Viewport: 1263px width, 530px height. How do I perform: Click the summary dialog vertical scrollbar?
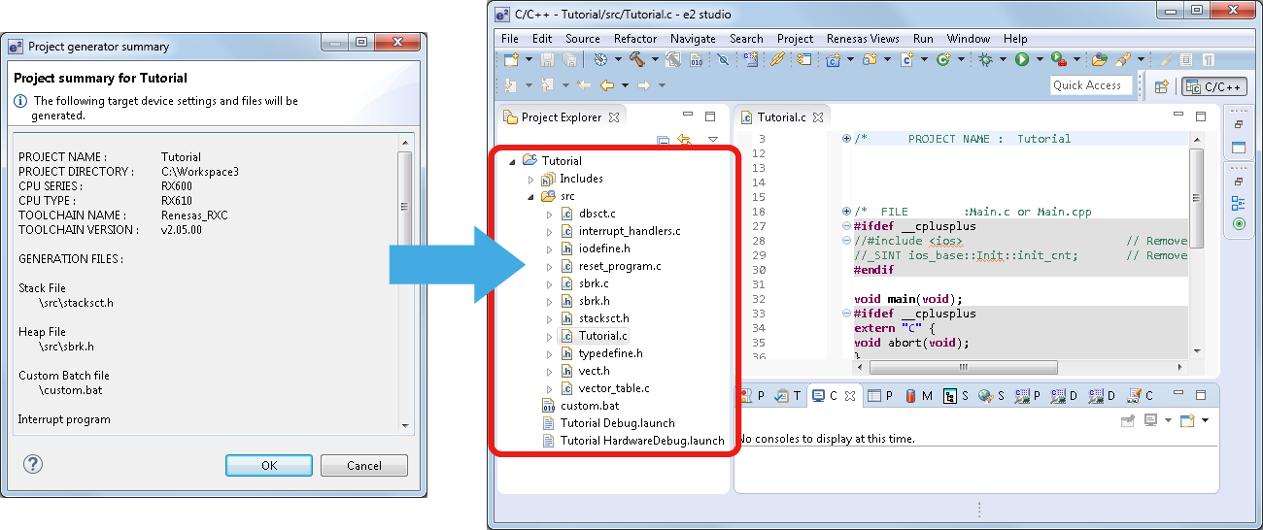click(405, 285)
